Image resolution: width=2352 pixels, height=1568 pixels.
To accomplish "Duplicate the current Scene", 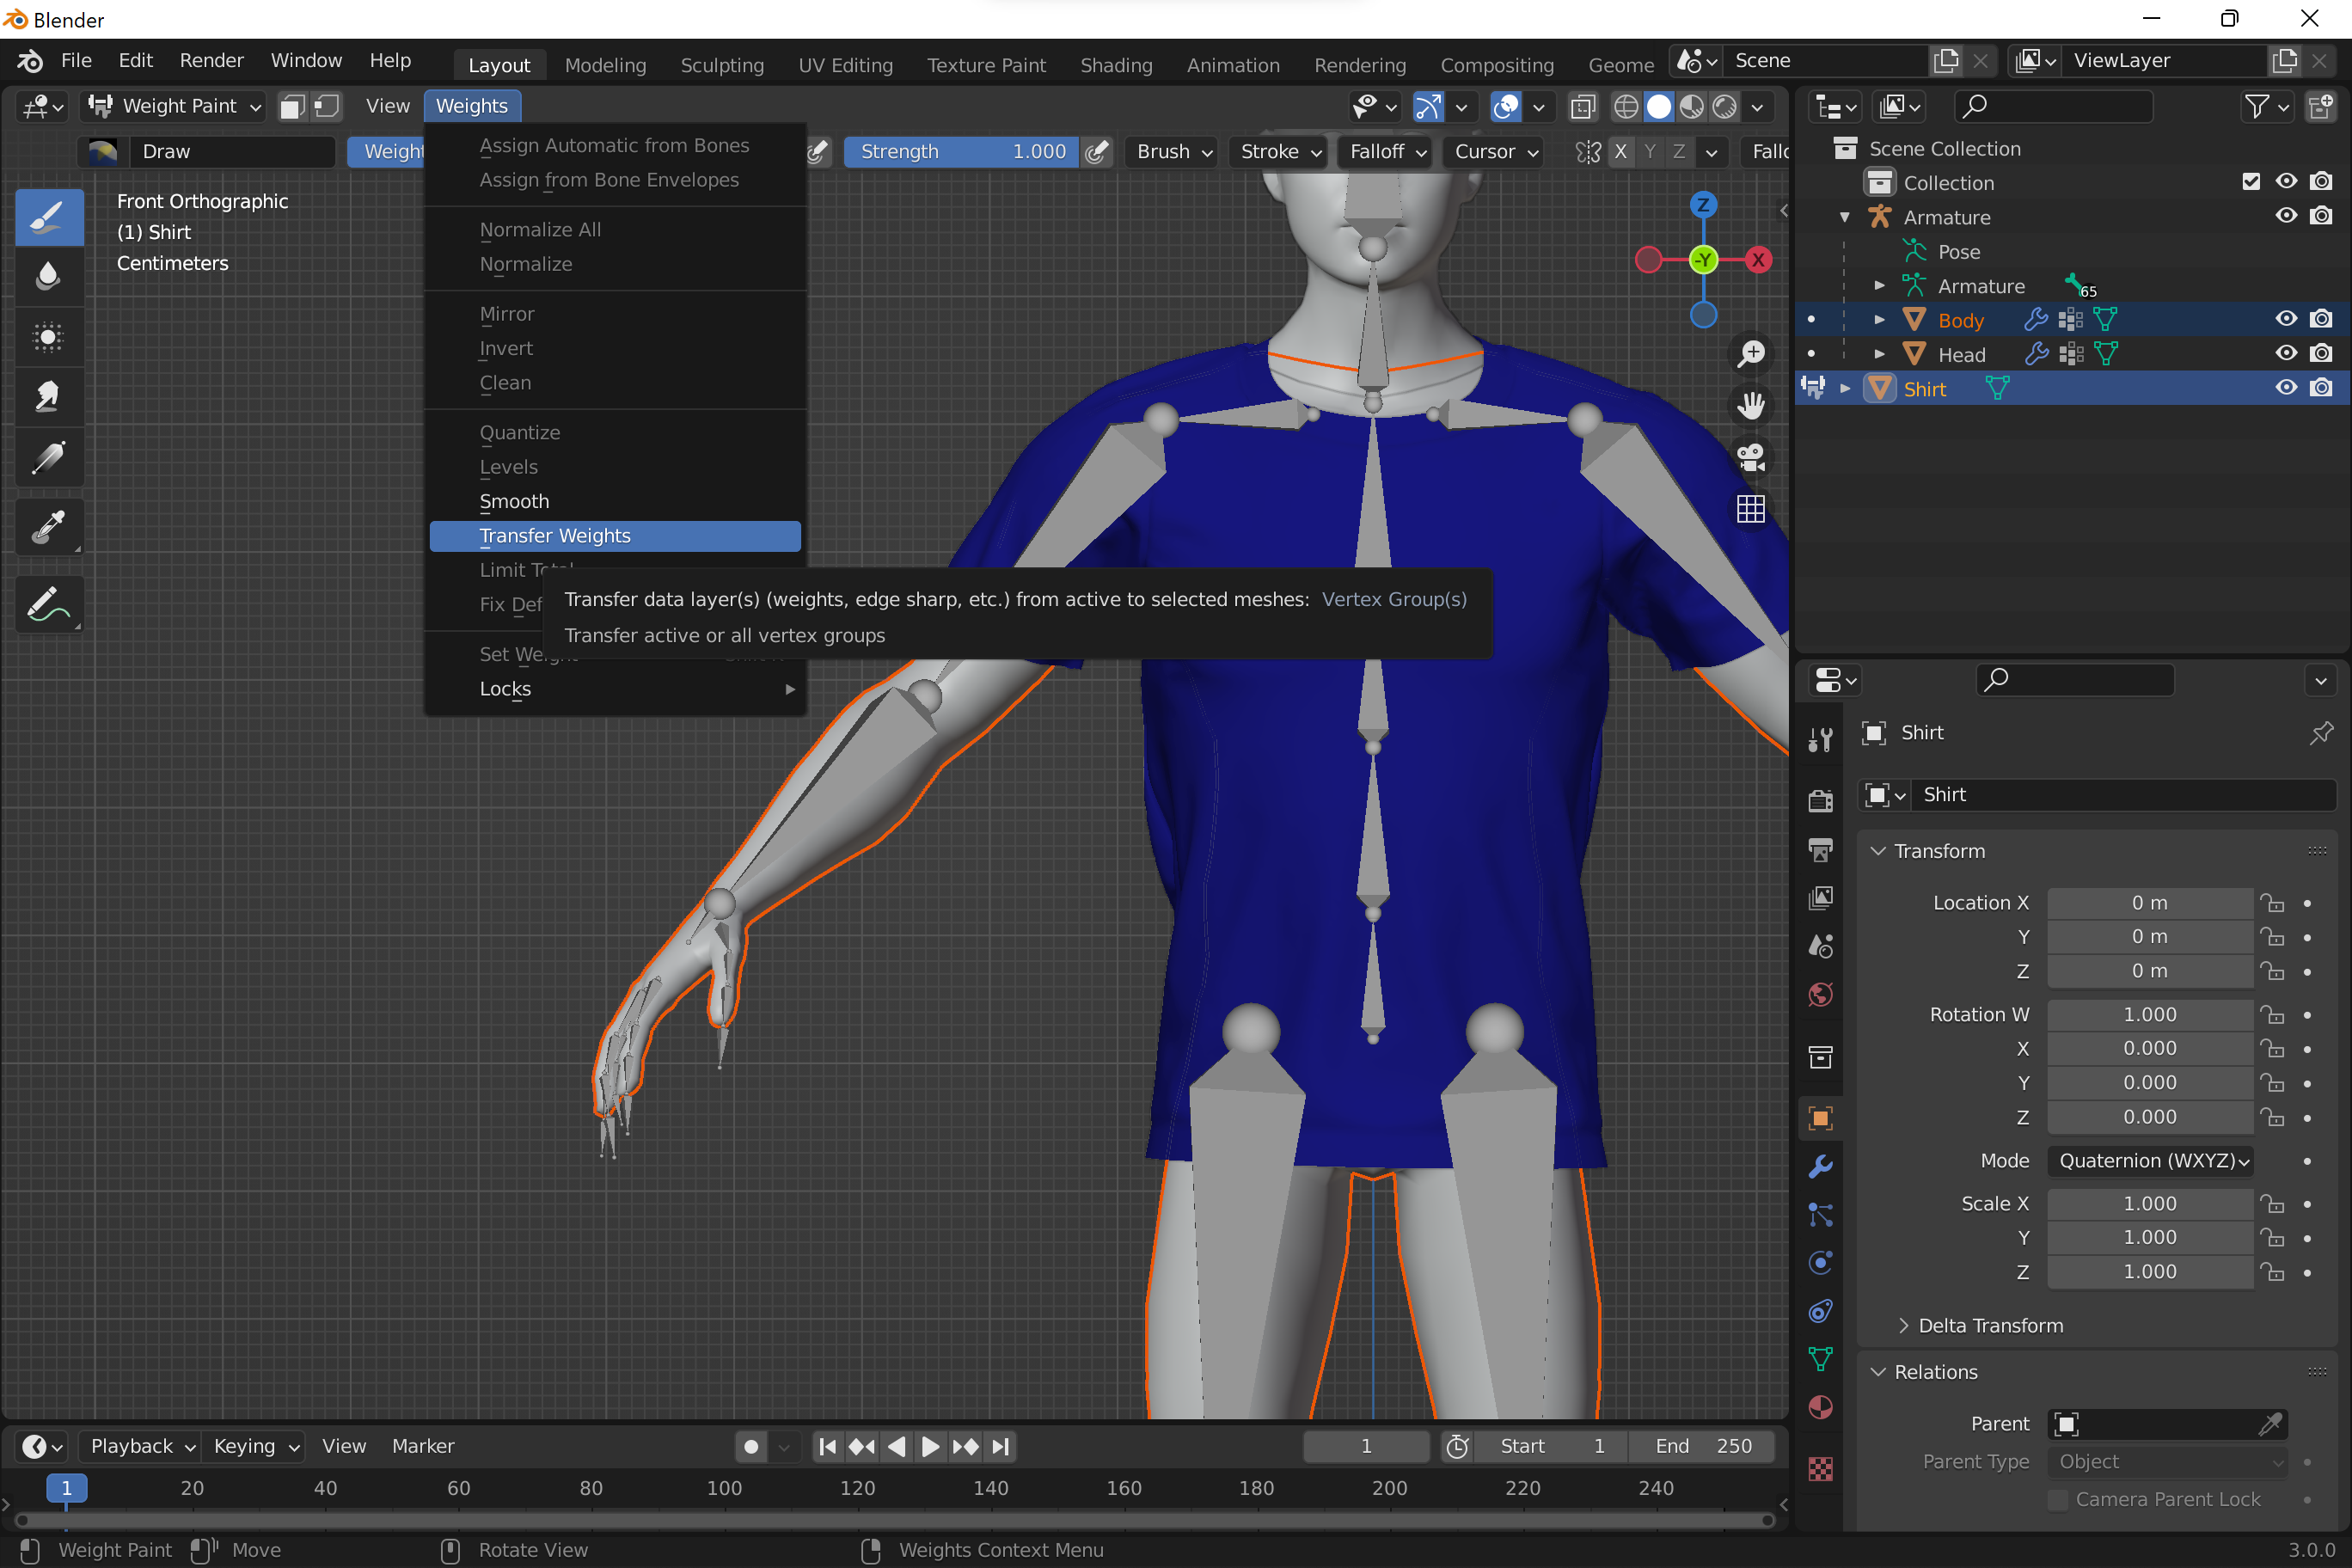I will 1946,60.
